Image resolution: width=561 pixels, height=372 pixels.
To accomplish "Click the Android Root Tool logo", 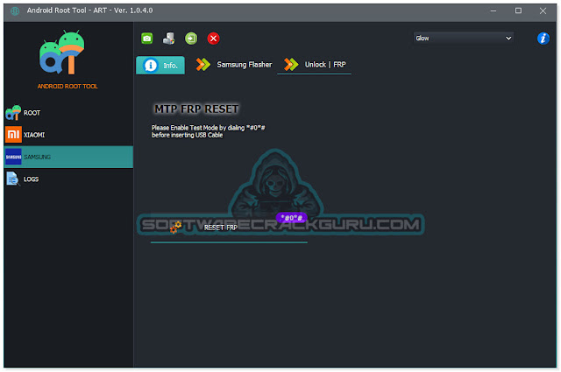I will pos(62,53).
